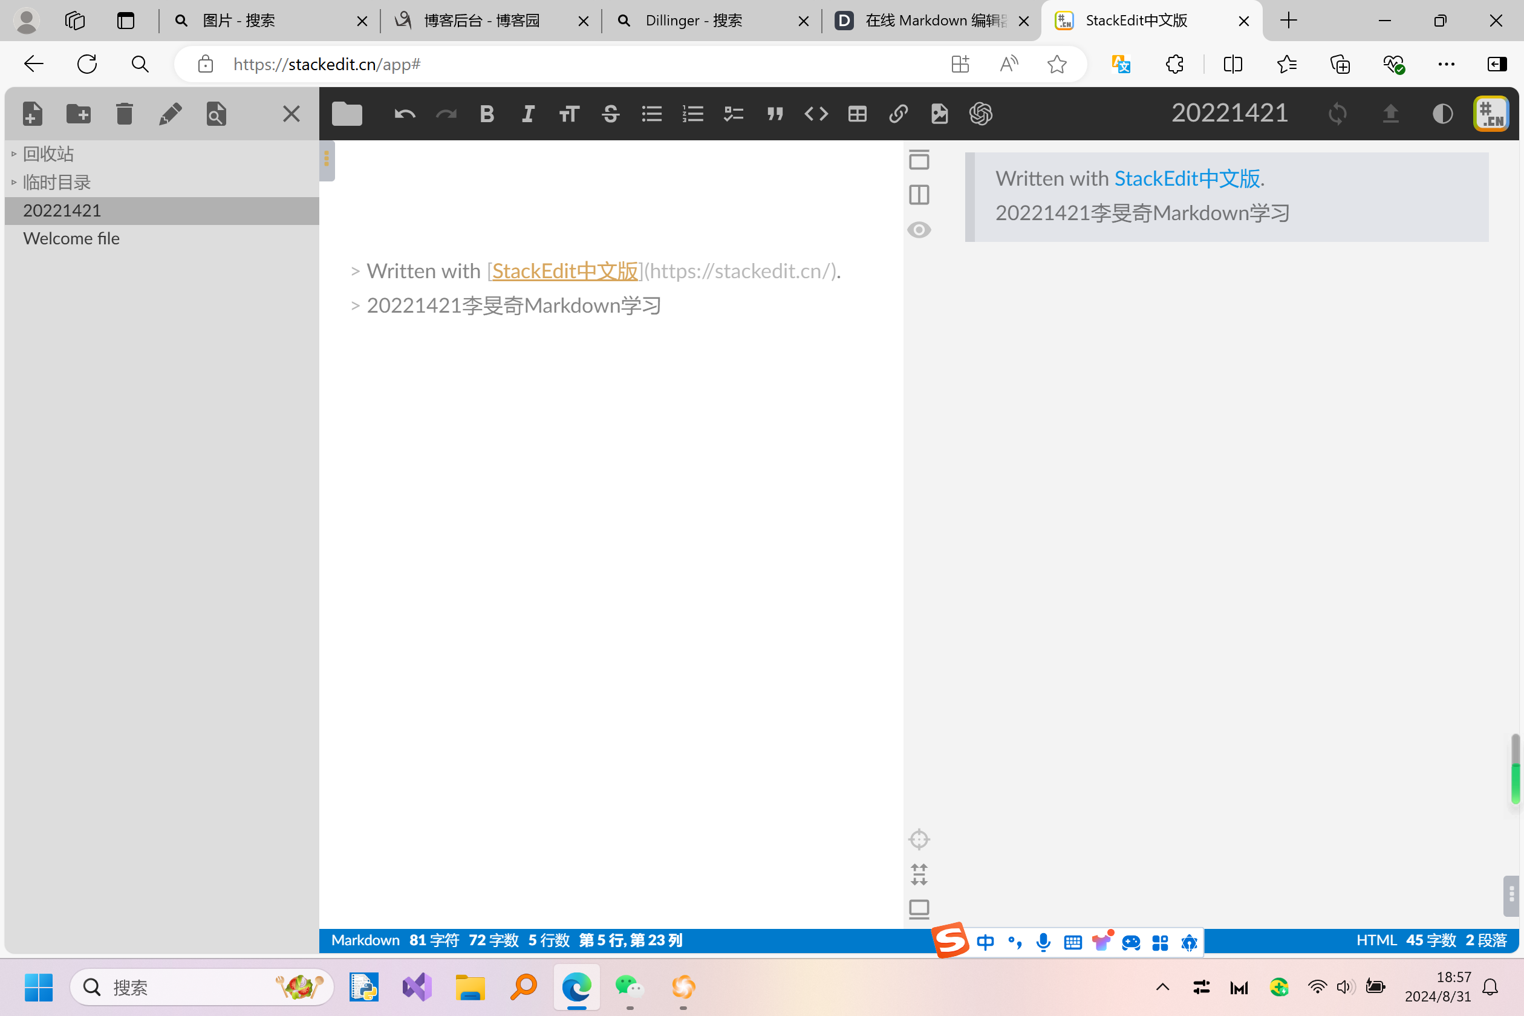
Task: Edit the document title 20221421
Action: tap(1229, 114)
